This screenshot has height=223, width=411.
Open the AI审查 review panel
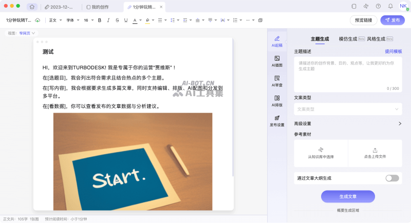coord(277,81)
